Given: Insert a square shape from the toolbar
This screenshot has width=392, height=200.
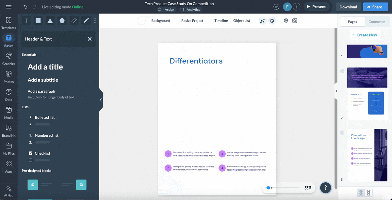Looking at the screenshot, I should tap(38, 21).
